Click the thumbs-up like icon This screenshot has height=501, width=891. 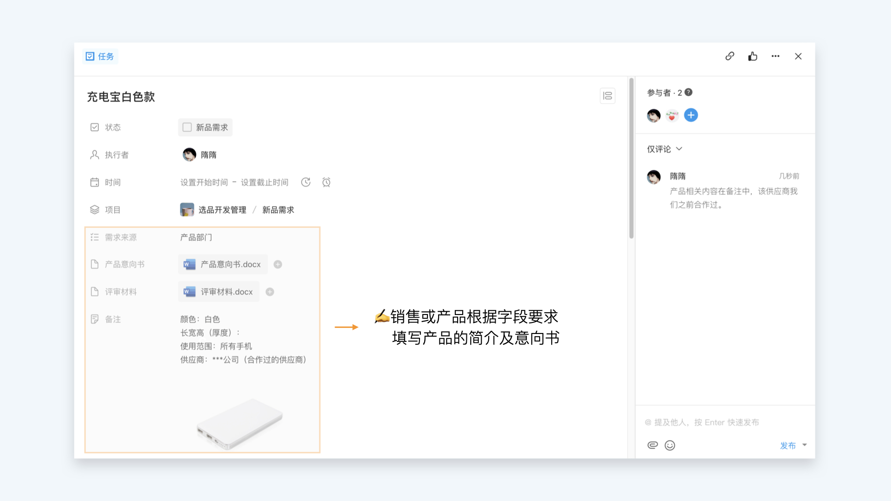tap(752, 56)
